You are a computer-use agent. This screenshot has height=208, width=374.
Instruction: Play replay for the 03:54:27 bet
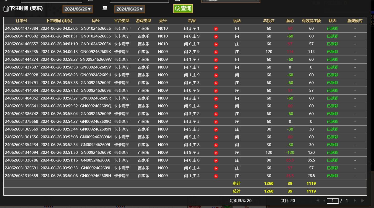(216, 122)
